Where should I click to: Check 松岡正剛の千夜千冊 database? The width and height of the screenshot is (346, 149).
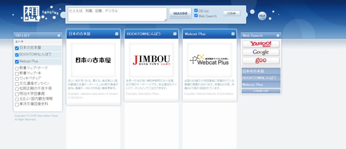(17, 89)
